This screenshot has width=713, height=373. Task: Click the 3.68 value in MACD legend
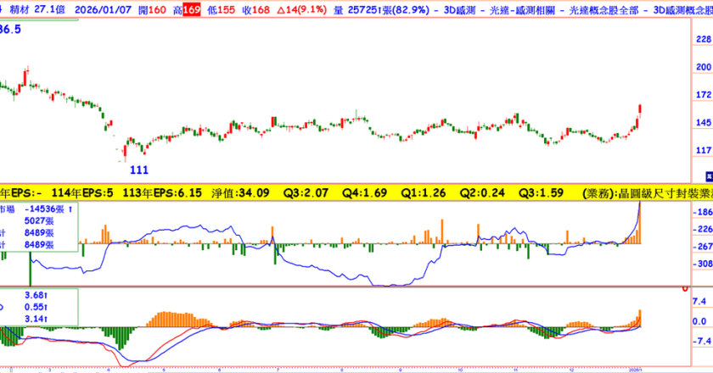tap(34, 295)
